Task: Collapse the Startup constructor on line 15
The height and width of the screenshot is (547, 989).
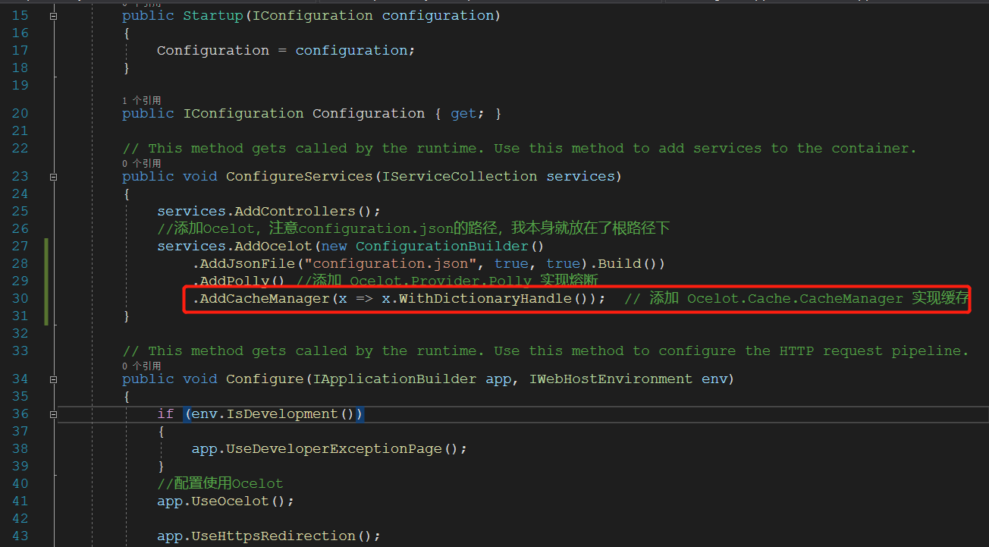Action: click(x=53, y=16)
